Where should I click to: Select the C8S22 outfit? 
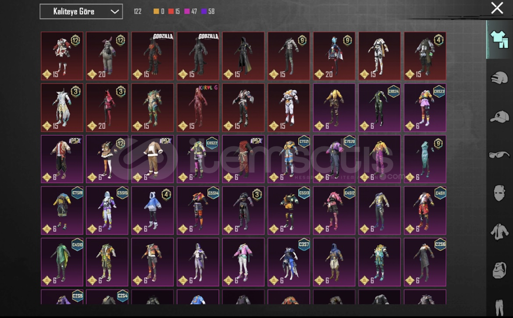click(198, 159)
